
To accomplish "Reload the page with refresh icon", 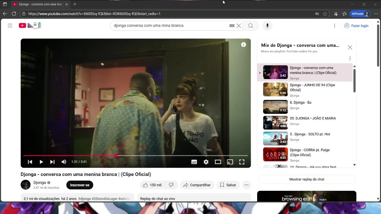I will click(14, 14).
